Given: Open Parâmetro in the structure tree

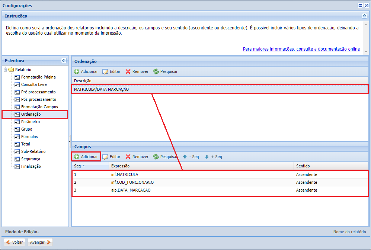Looking at the screenshot, I should tap(30, 122).
